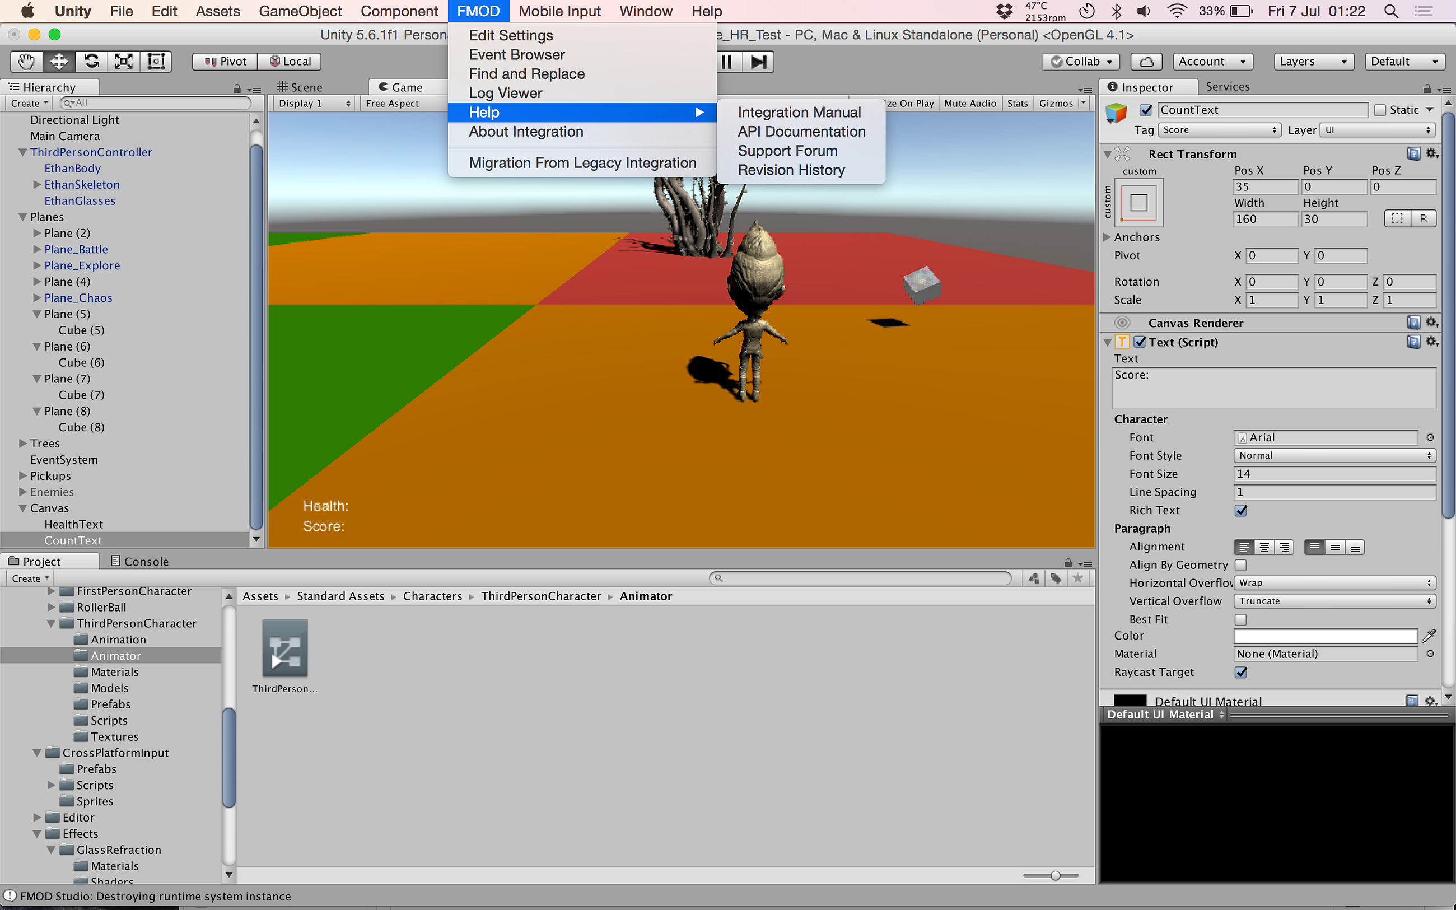Open the cloud services icon button
Viewport: 1456px width, 910px height.
(1146, 62)
